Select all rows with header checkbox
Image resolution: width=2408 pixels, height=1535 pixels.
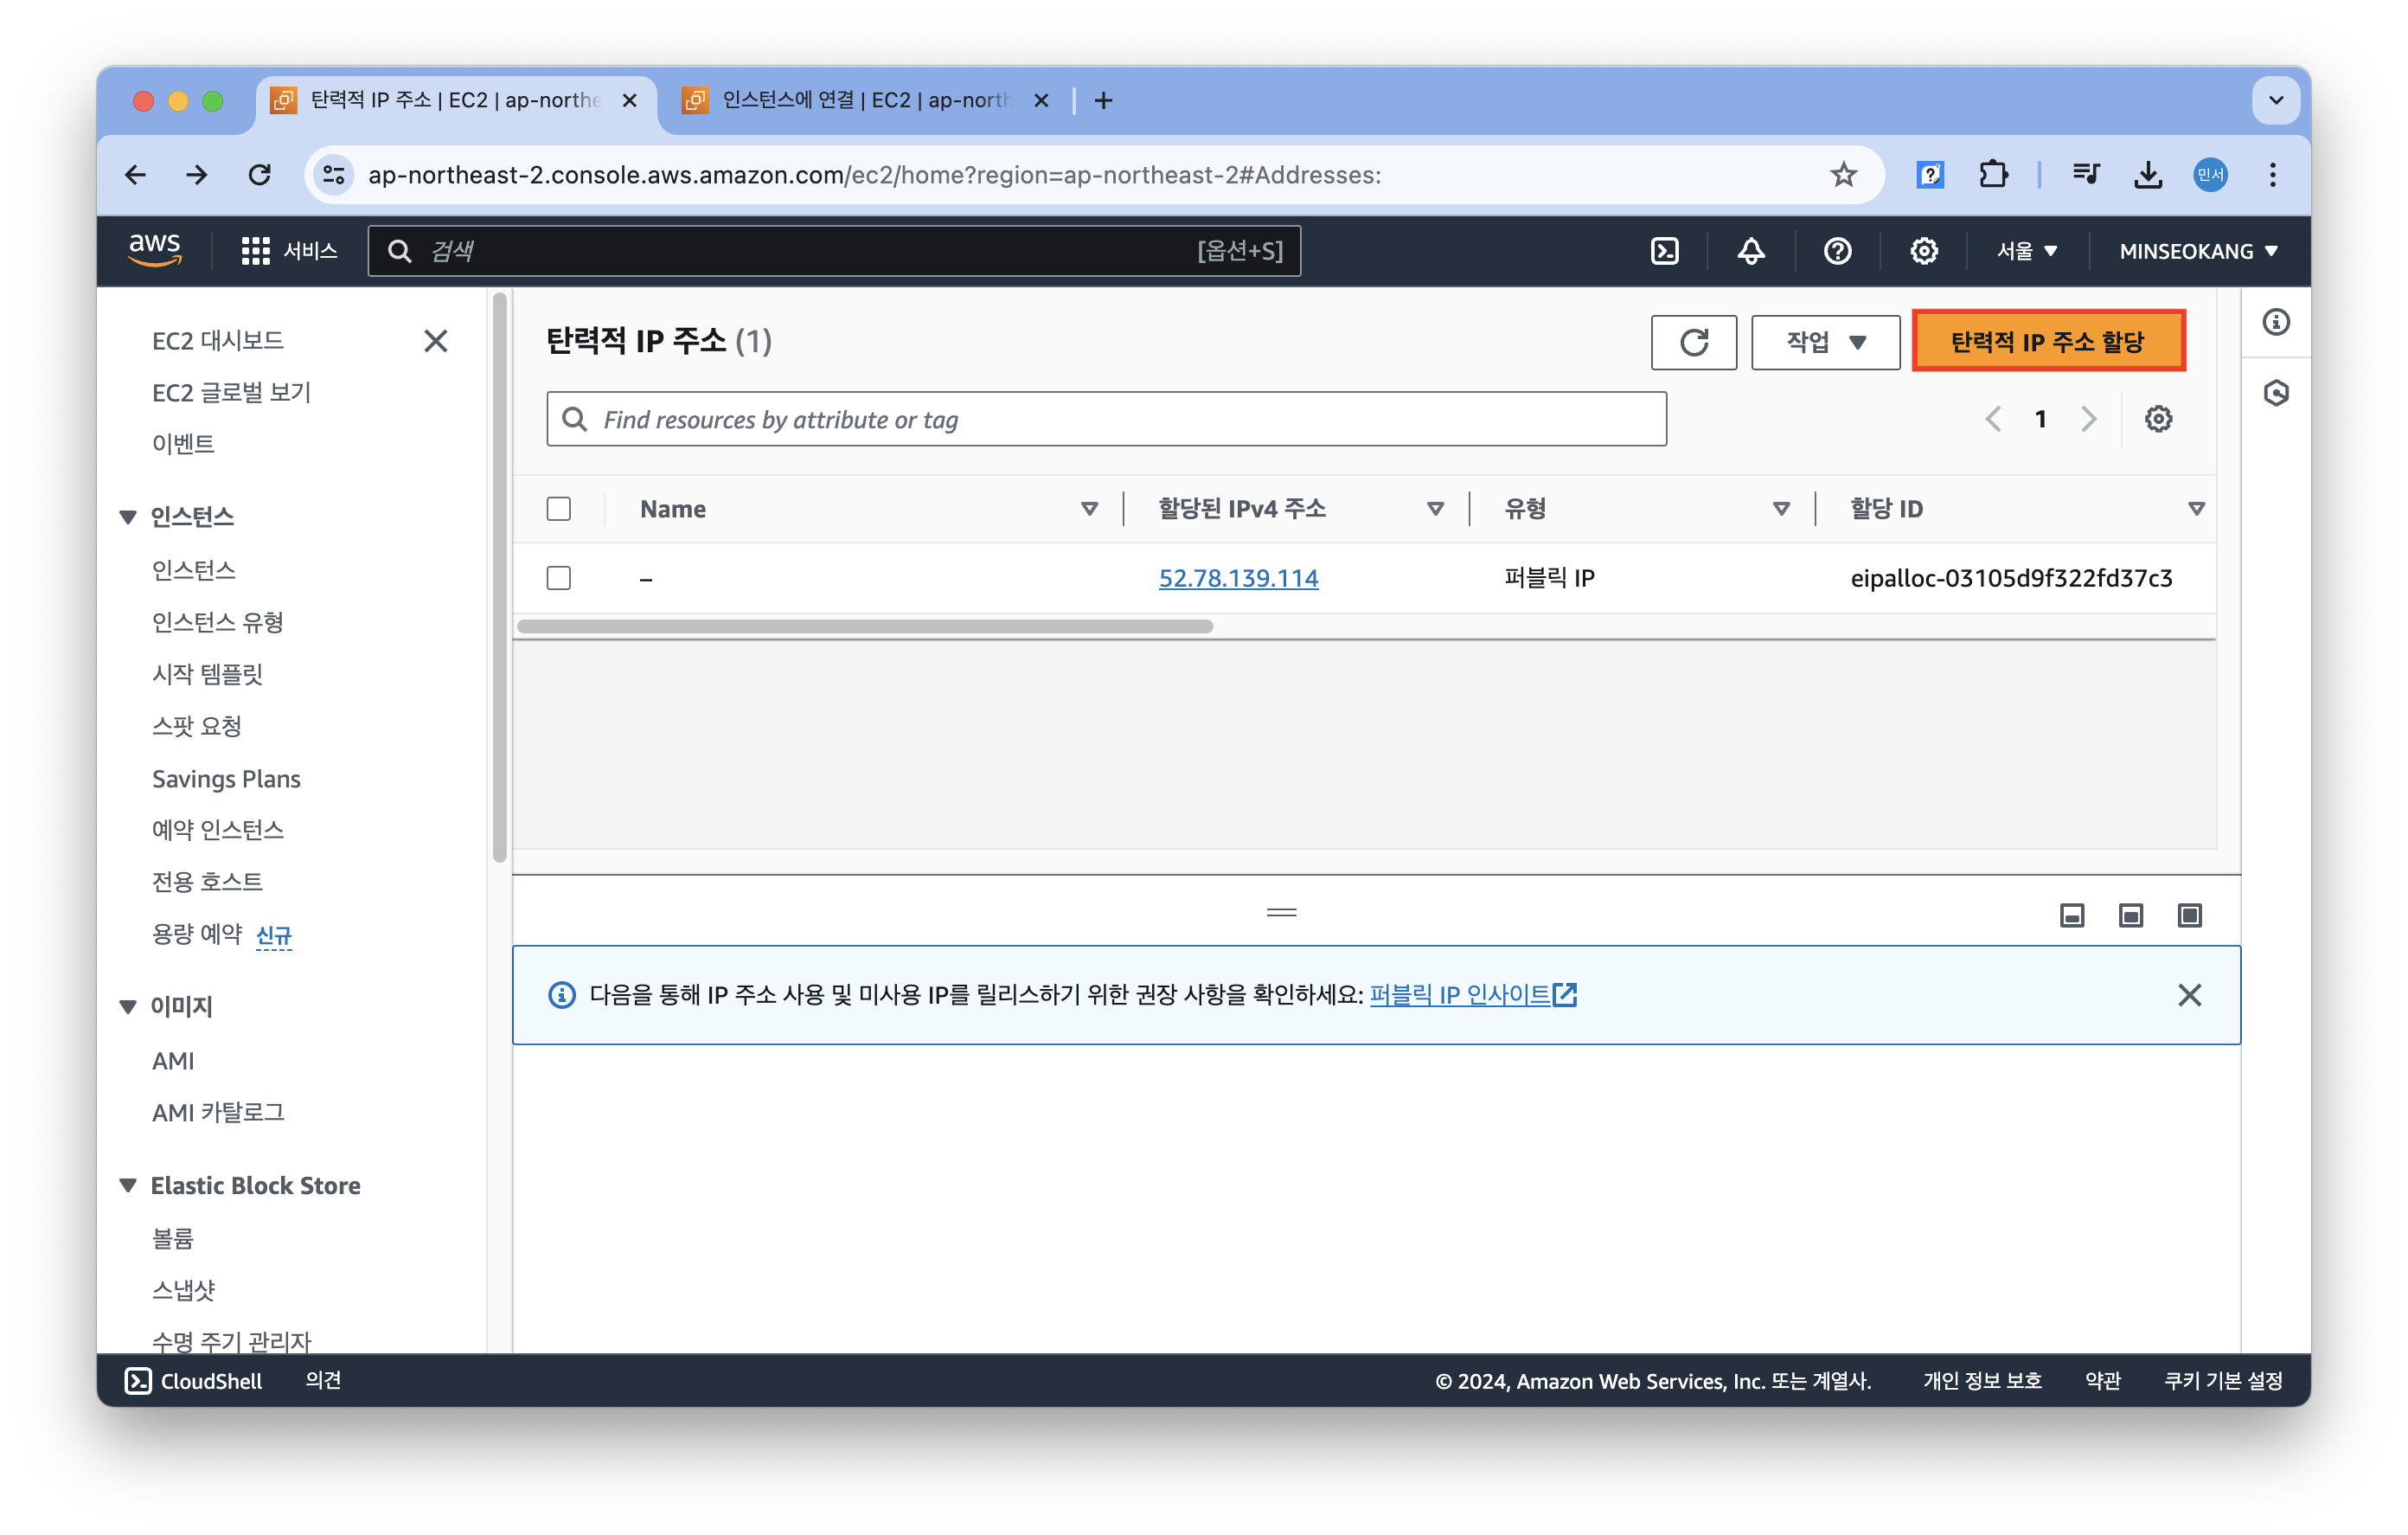tap(559, 508)
